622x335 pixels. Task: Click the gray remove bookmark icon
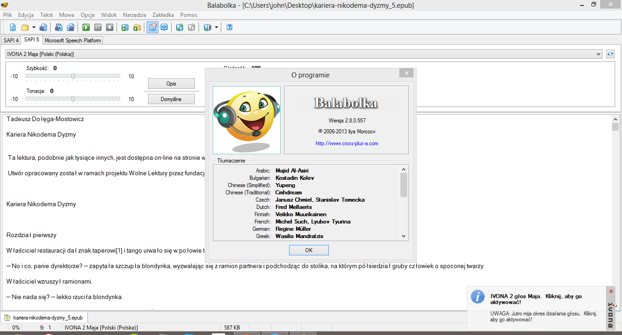coord(192,27)
